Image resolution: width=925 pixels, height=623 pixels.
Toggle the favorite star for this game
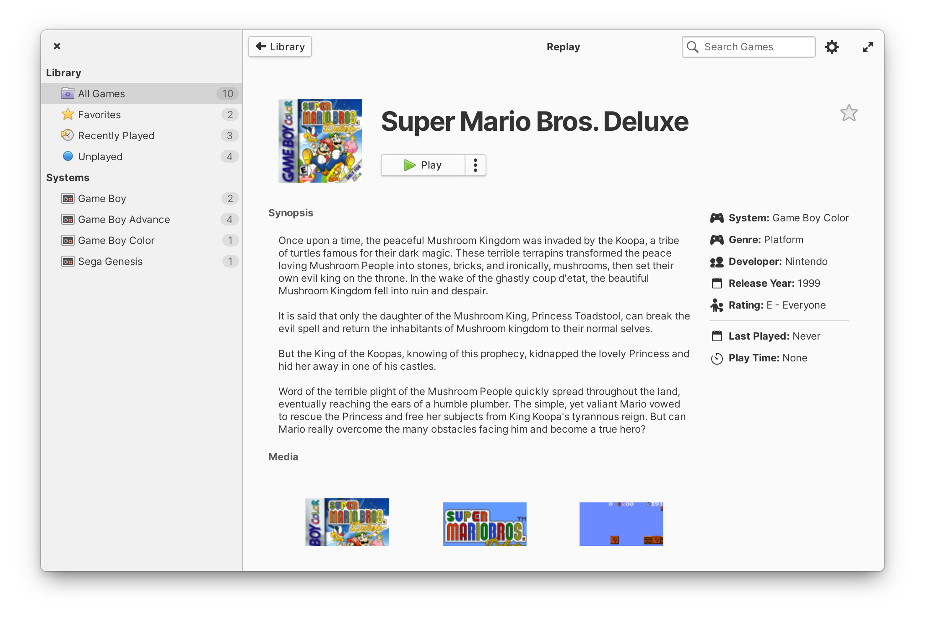[849, 113]
